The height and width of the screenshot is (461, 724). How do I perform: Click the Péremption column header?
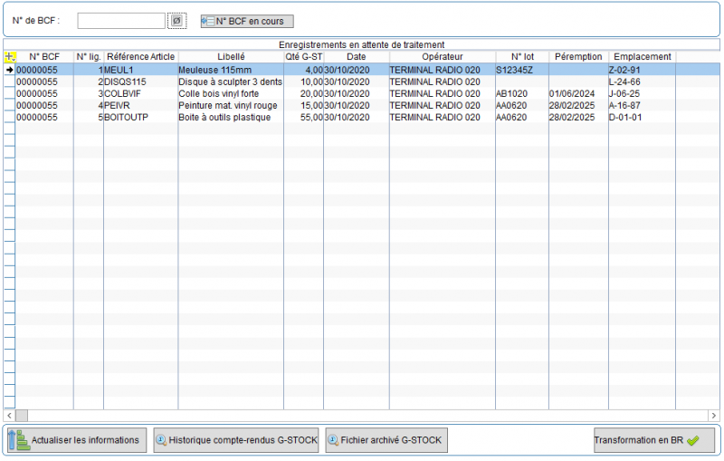click(x=577, y=57)
